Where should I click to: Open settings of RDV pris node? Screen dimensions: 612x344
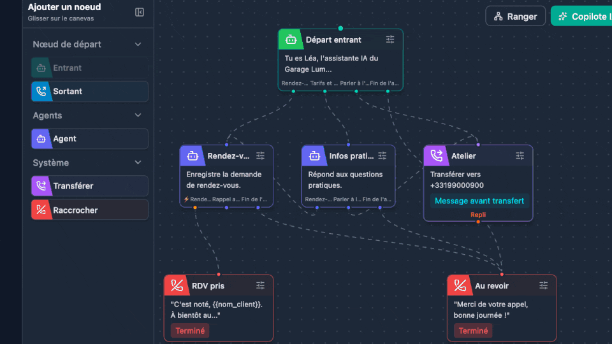[260, 285]
